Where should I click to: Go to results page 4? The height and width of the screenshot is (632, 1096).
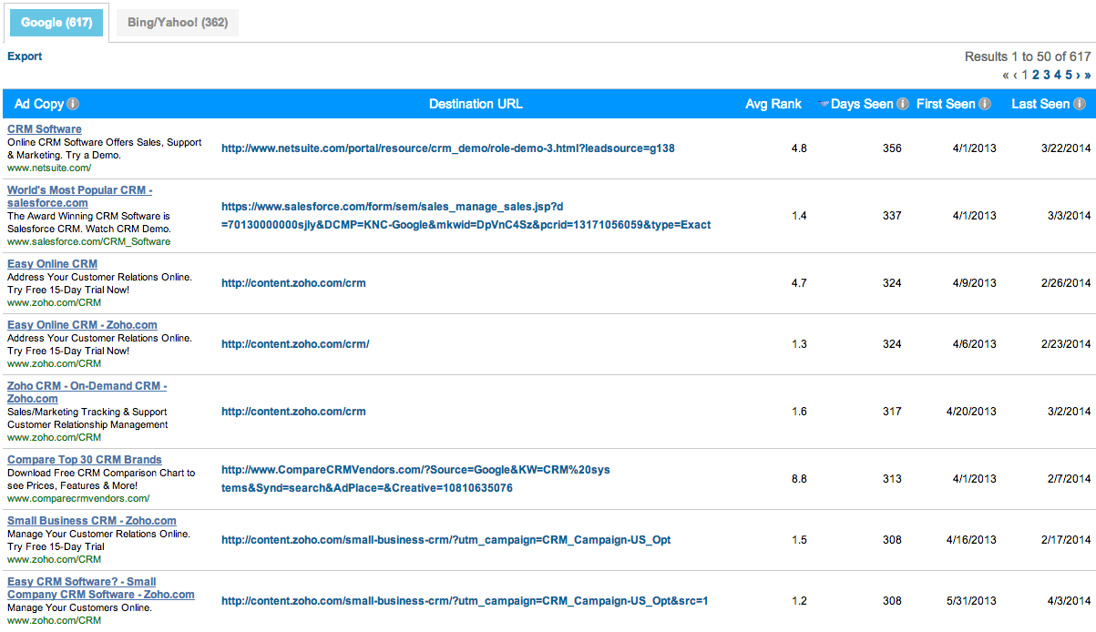pyautogui.click(x=1058, y=75)
